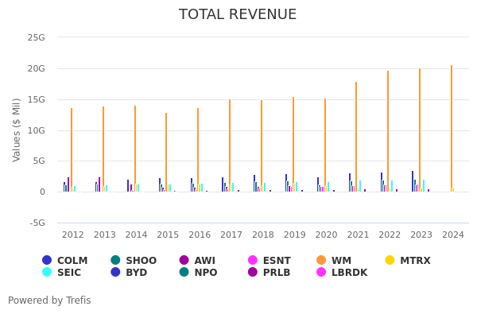This screenshot has width=477, height=318.
Task: Click the yellow MTRX legend item
Action: click(x=406, y=261)
